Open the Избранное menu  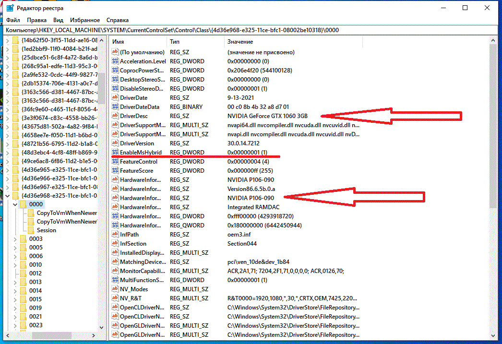pos(85,20)
